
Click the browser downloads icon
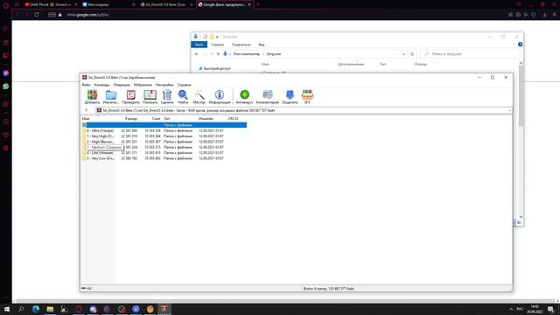coord(544,15)
